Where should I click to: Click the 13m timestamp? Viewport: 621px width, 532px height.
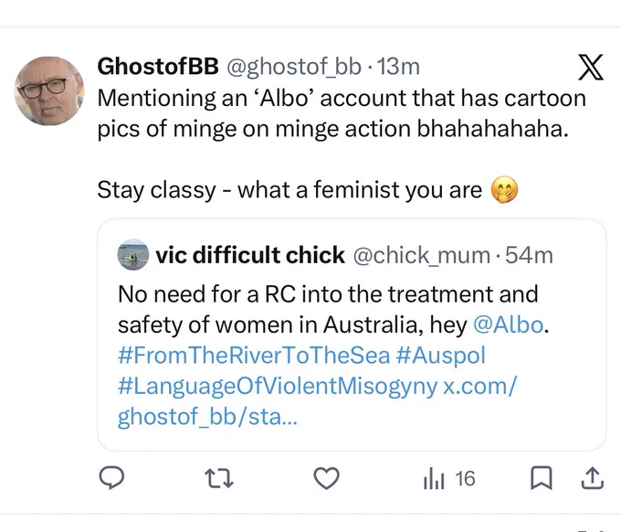[x=398, y=67]
